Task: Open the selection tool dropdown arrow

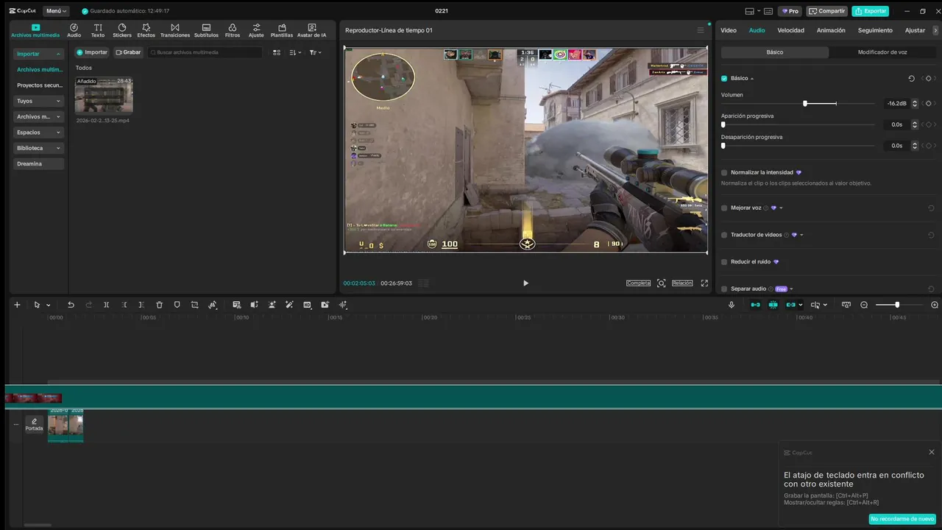Action: tap(49, 305)
